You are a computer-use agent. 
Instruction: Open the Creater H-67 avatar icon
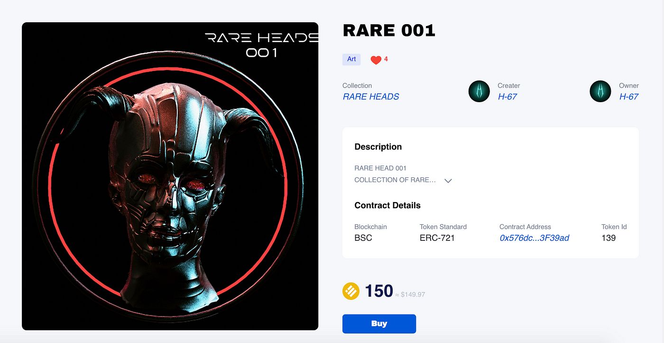click(479, 91)
